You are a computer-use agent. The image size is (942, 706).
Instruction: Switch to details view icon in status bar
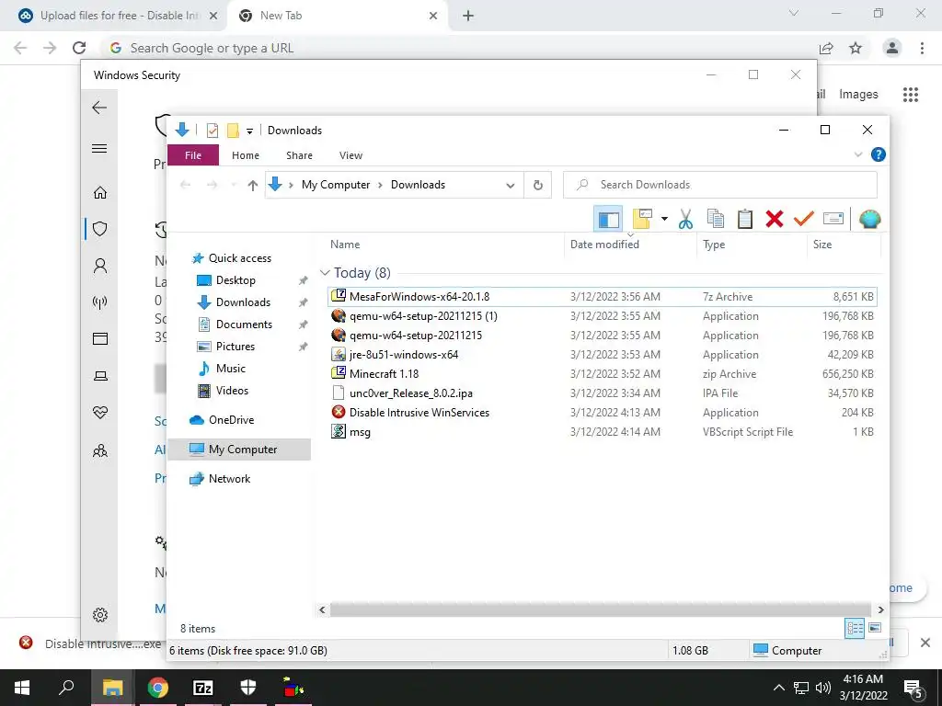point(855,628)
